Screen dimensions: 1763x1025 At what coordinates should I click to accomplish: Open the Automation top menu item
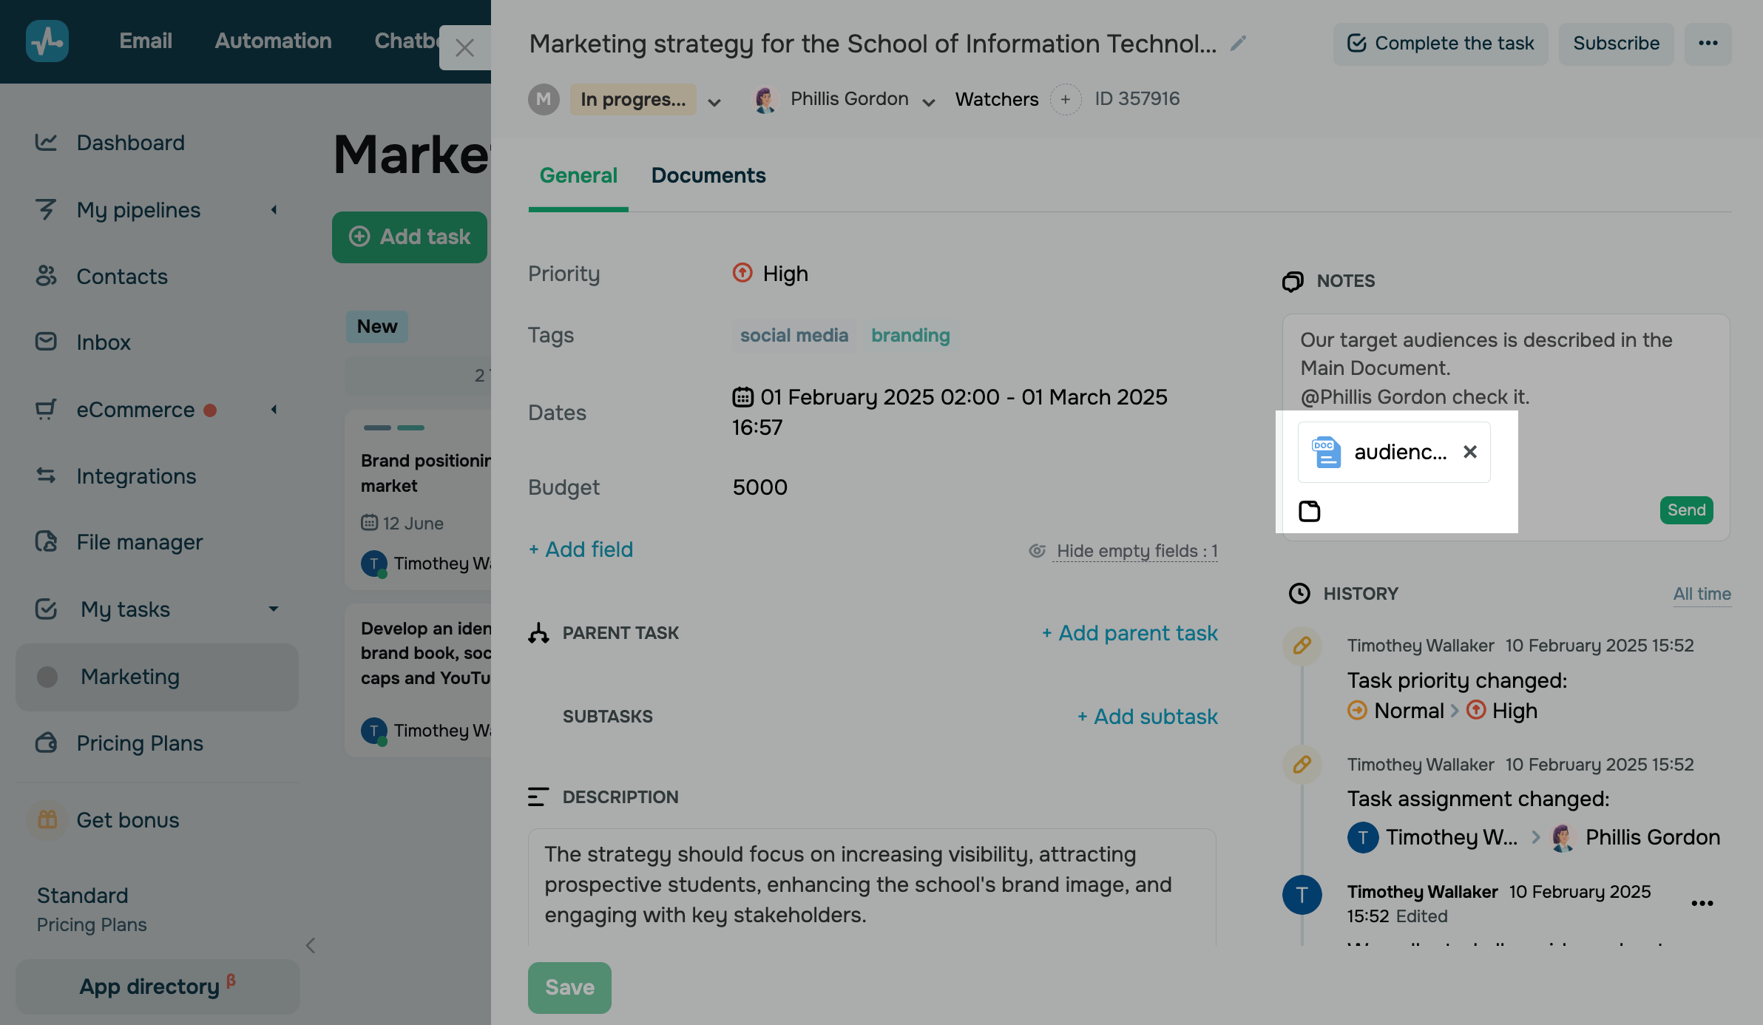(x=273, y=41)
